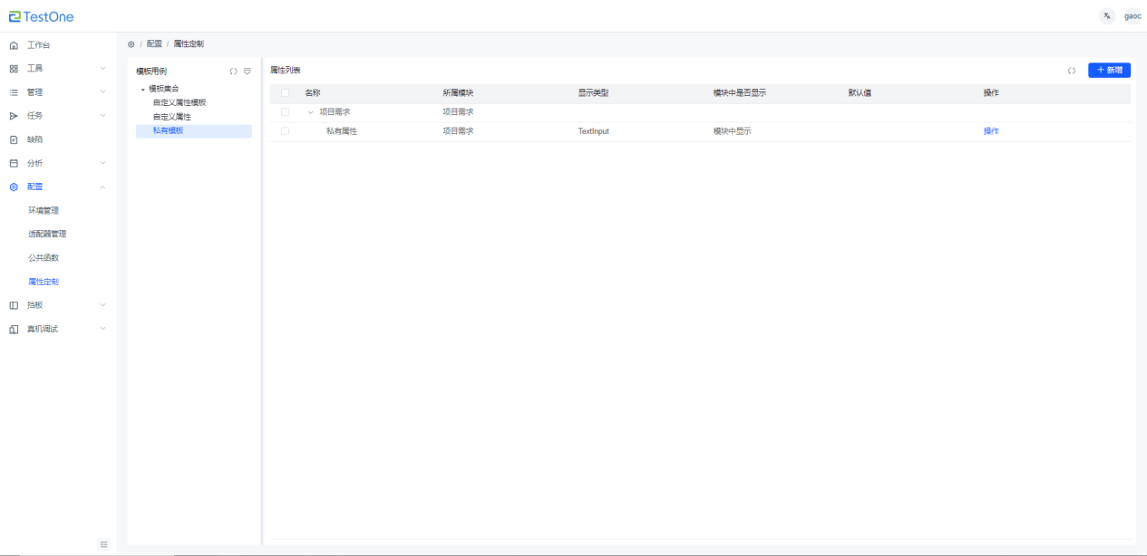Expand the 管理 sidebar menu chevron
Viewport: 1147px width, 556px height.
click(x=102, y=92)
